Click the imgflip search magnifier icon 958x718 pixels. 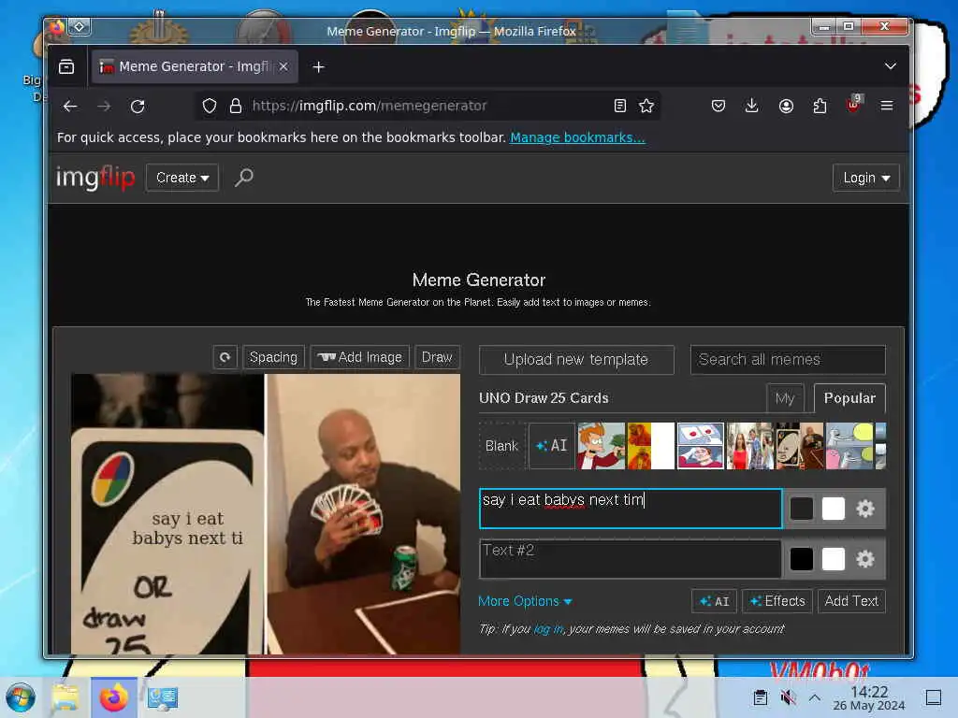point(244,178)
